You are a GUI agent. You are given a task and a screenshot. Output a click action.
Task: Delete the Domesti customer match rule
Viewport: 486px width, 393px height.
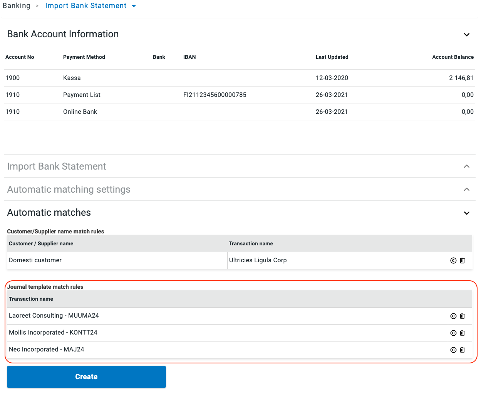pyautogui.click(x=463, y=261)
